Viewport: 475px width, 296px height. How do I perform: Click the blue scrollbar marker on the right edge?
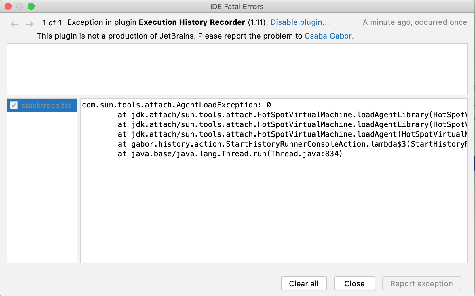474,163
